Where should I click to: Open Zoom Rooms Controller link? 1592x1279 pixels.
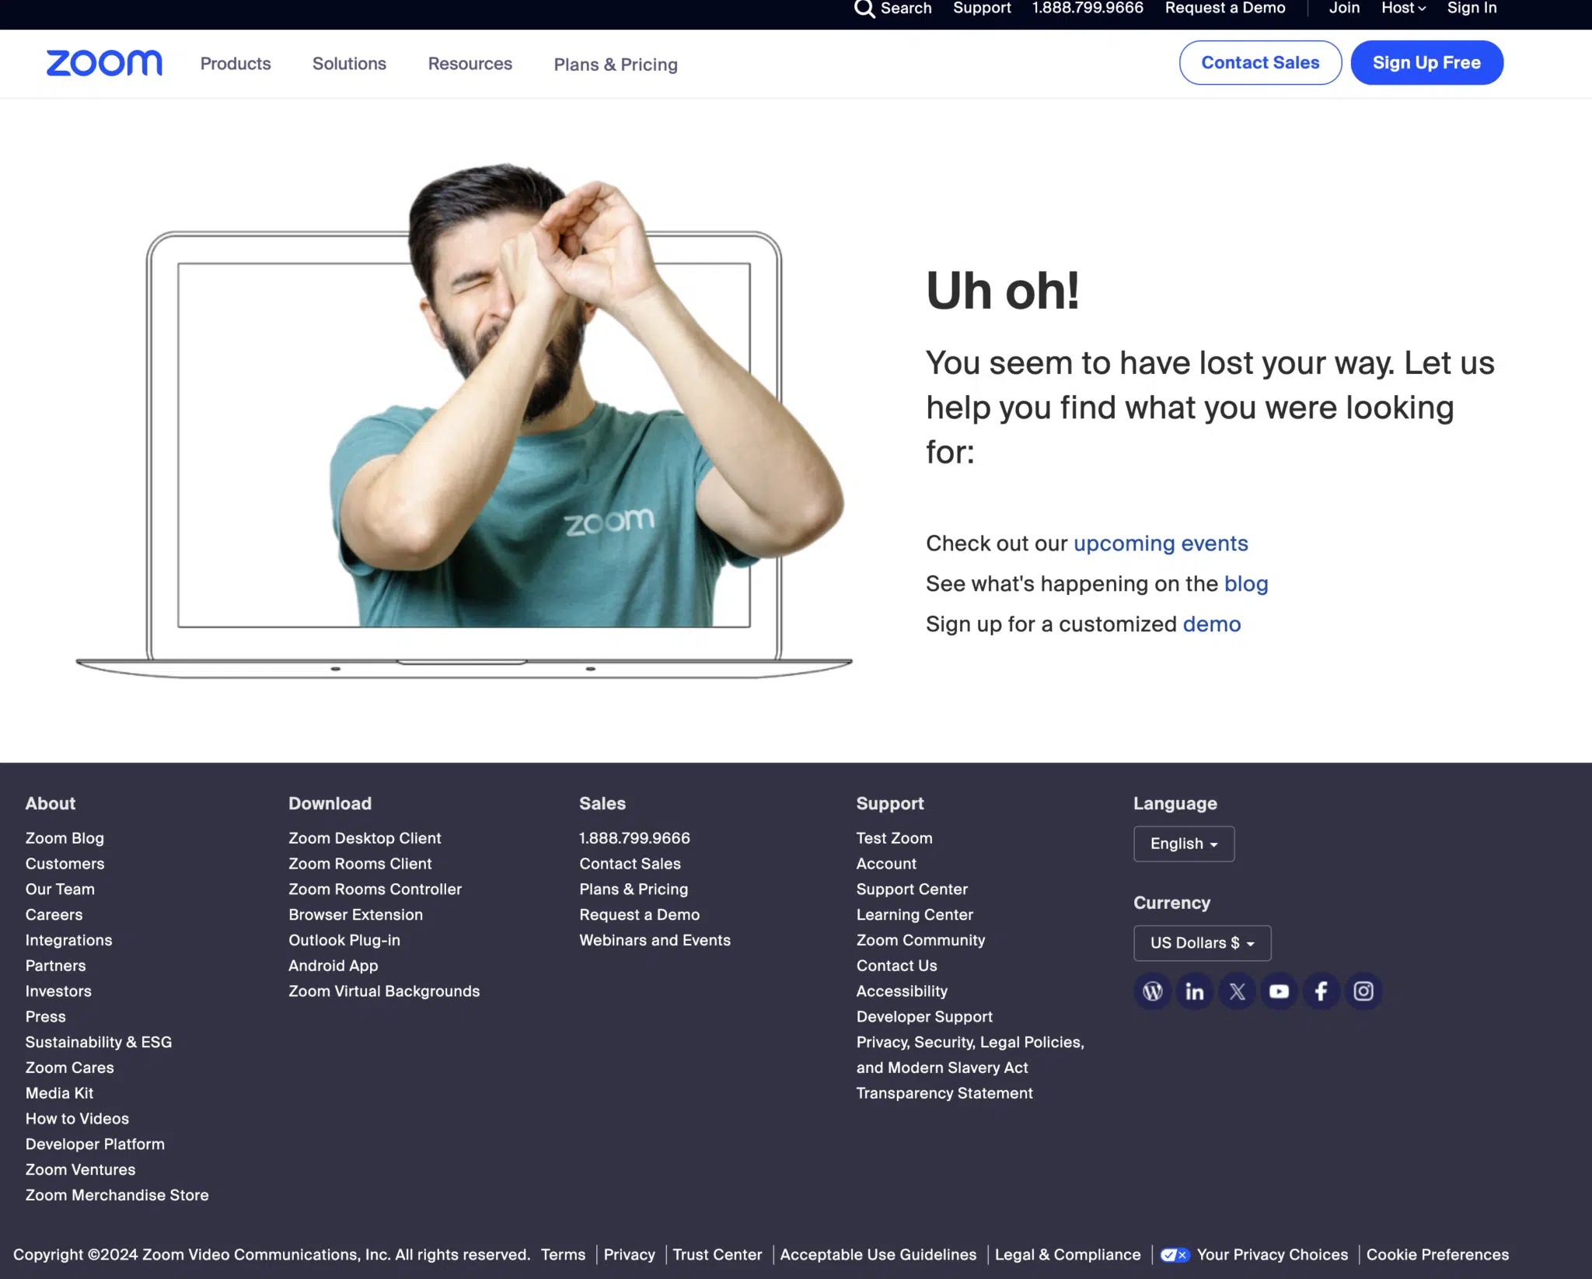tap(375, 889)
